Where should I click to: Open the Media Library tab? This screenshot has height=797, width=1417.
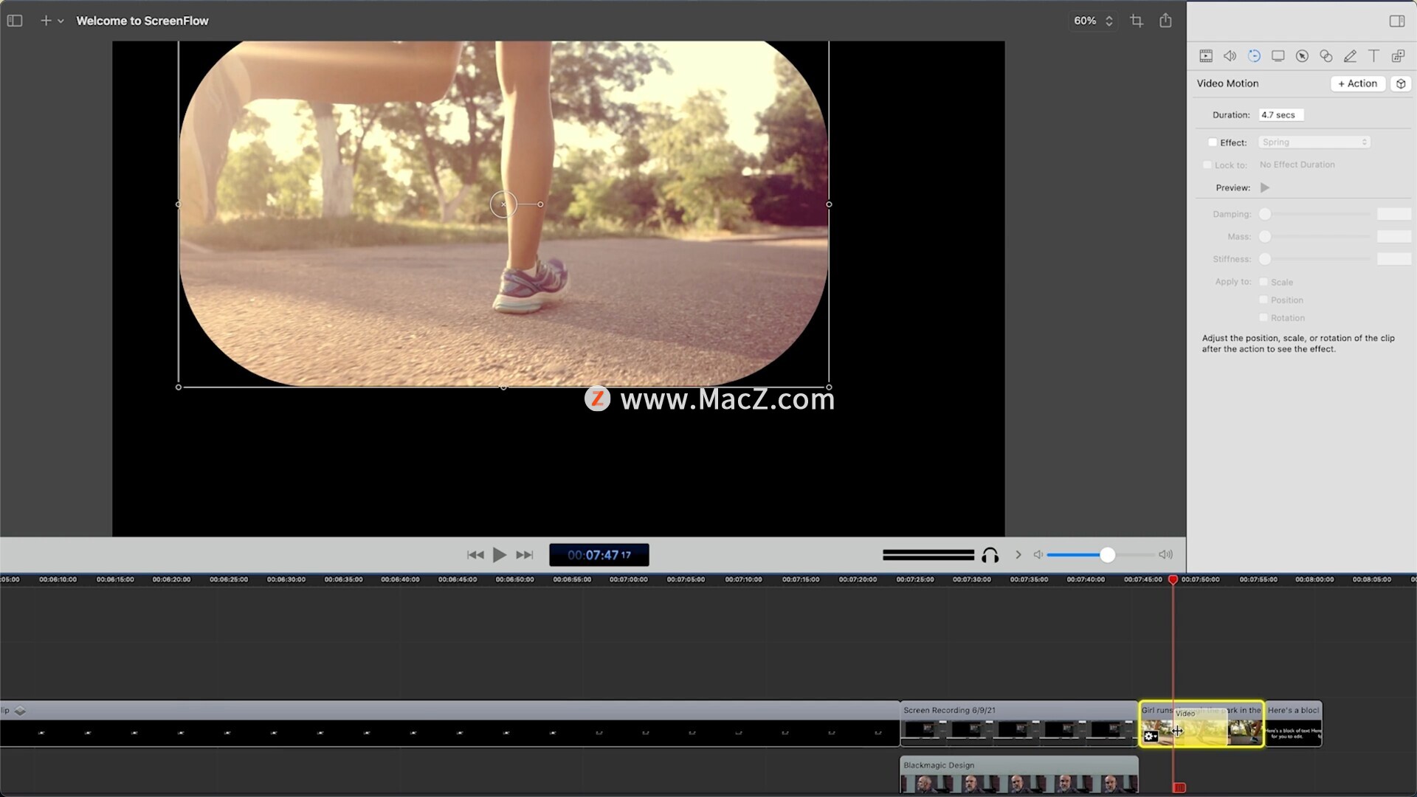(1398, 56)
